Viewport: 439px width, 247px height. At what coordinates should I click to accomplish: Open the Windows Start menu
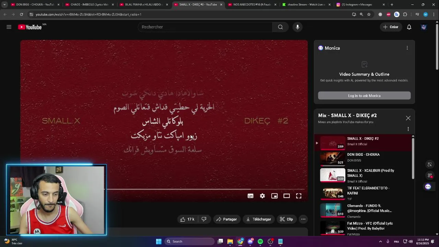pos(159,242)
